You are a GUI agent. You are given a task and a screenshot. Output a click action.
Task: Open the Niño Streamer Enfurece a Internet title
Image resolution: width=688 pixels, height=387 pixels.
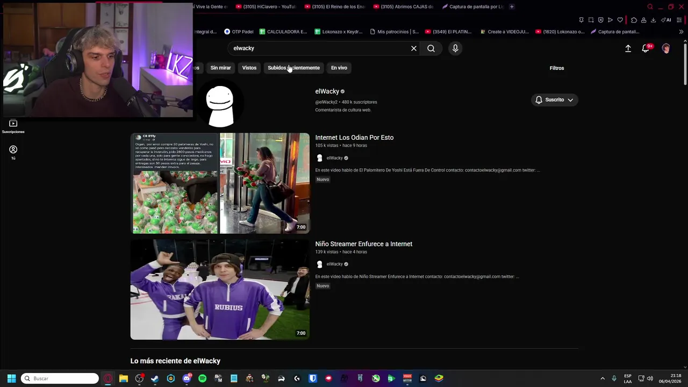[364, 244]
